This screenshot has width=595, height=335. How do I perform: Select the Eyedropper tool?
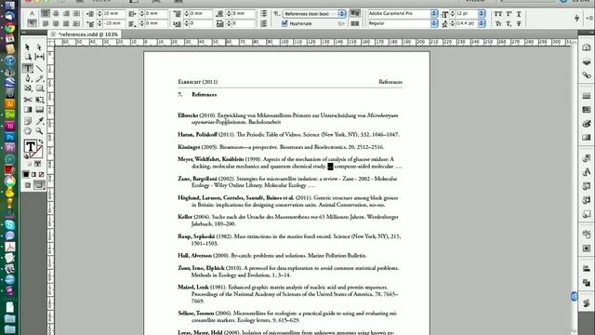[39, 121]
